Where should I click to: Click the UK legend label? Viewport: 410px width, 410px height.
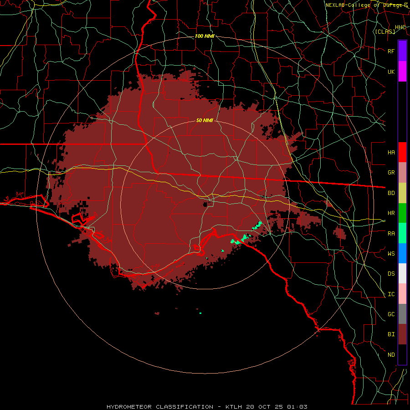click(x=391, y=72)
